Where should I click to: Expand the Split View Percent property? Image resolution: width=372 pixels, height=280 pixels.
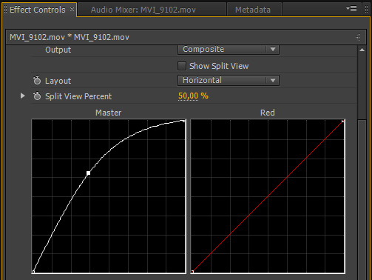pos(23,96)
